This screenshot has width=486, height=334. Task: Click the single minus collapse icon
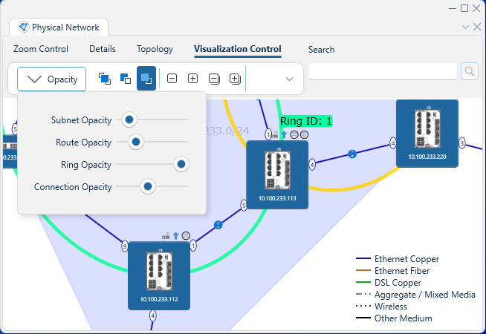[x=172, y=79]
